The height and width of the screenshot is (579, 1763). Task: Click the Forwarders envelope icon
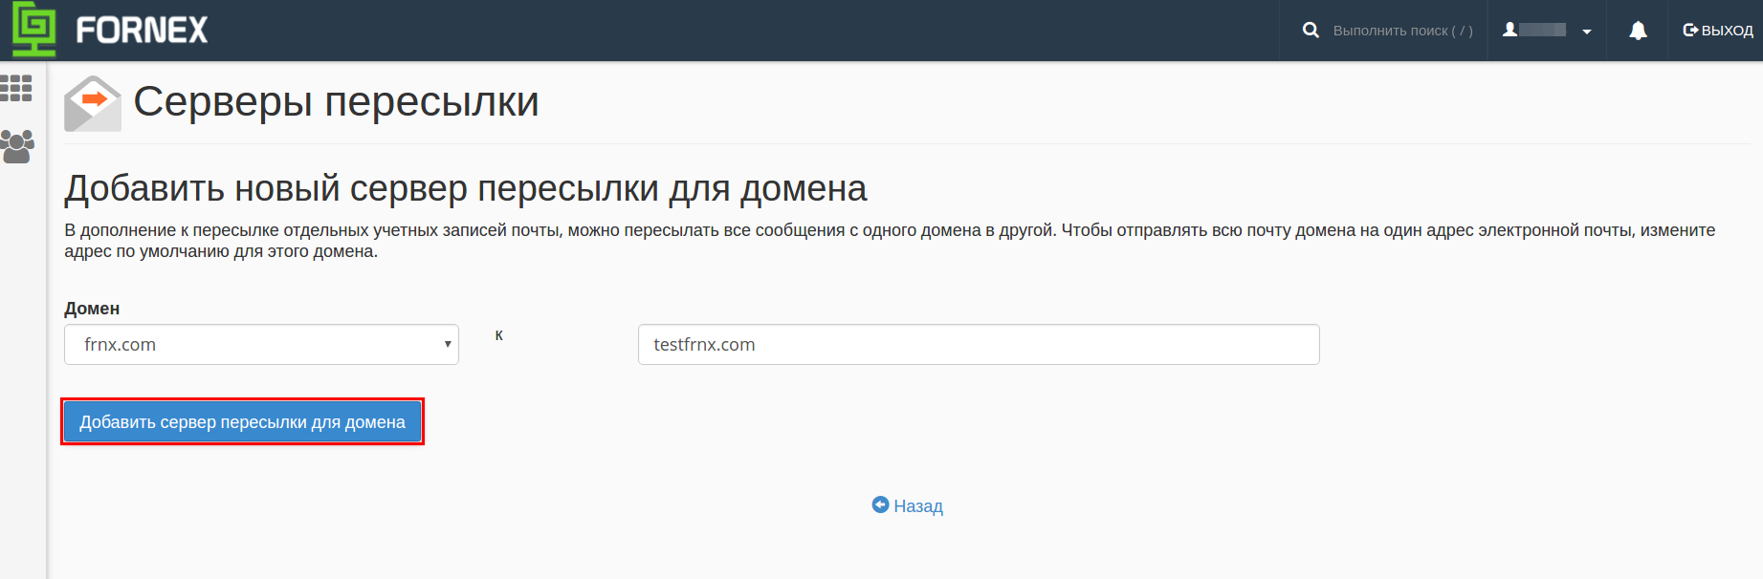point(93,103)
